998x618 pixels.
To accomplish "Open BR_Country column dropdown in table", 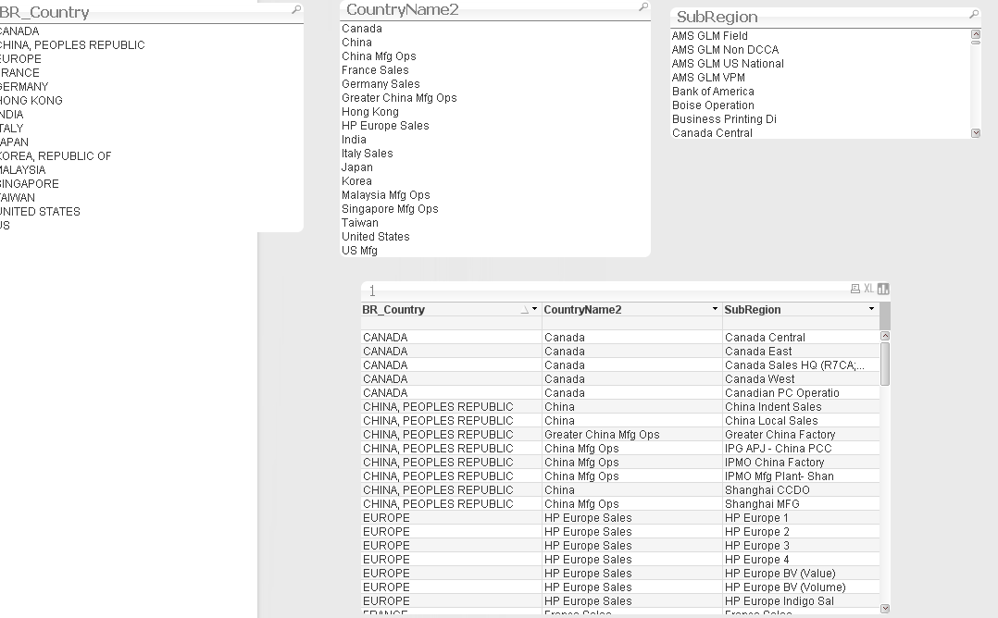I will (535, 309).
